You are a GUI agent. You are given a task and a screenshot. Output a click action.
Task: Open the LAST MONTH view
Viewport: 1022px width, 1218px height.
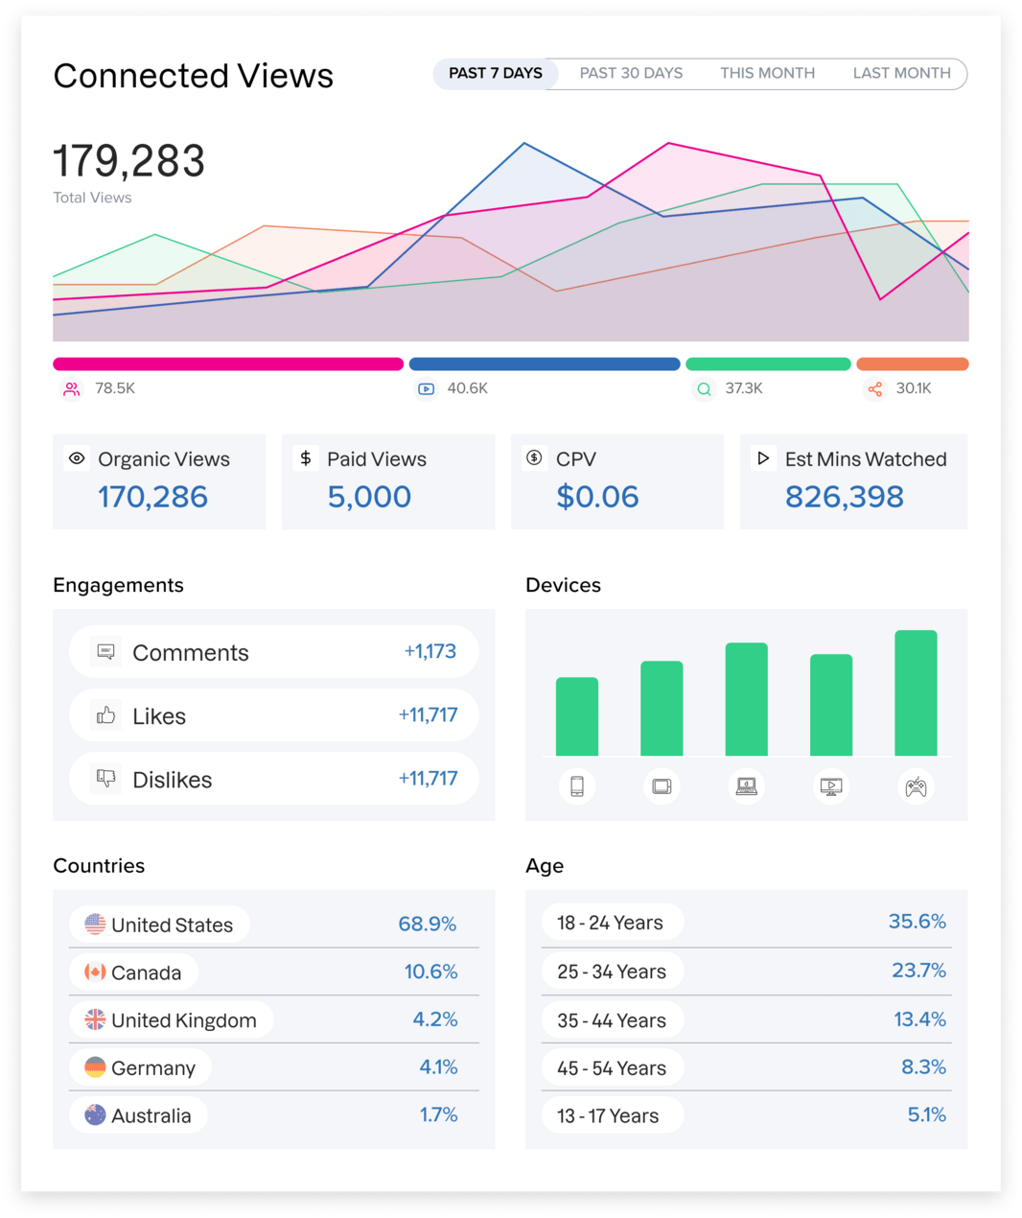click(899, 73)
